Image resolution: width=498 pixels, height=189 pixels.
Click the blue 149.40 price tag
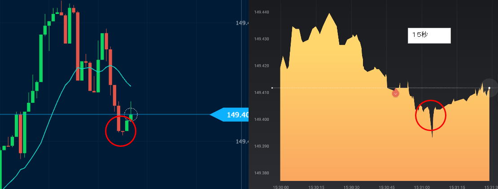pyautogui.click(x=231, y=115)
